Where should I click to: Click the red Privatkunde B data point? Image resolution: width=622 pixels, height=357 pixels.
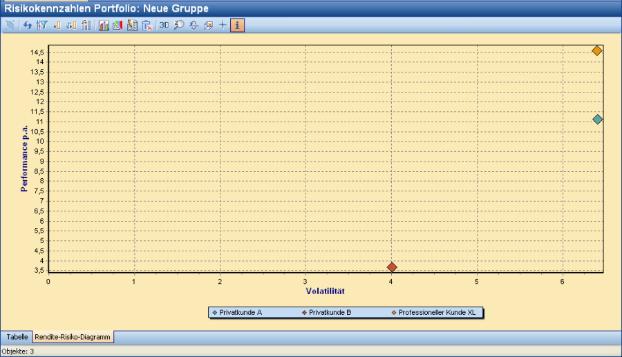click(392, 267)
